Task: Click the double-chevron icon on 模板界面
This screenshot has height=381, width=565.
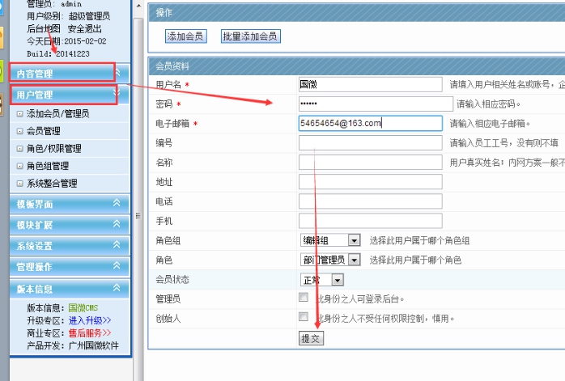Action: click(117, 203)
